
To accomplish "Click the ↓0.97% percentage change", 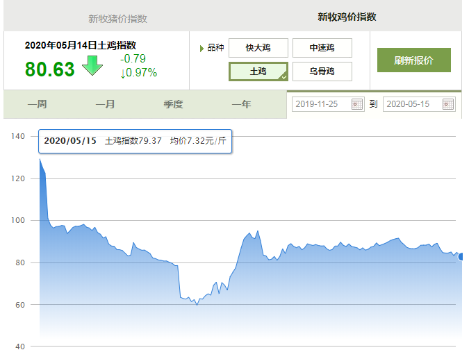I will (138, 73).
